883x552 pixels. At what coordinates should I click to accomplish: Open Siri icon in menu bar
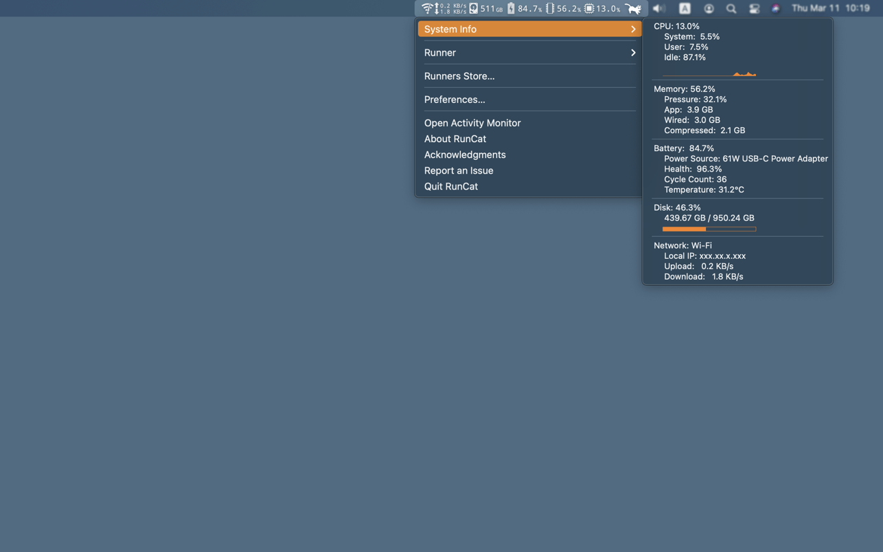click(776, 8)
